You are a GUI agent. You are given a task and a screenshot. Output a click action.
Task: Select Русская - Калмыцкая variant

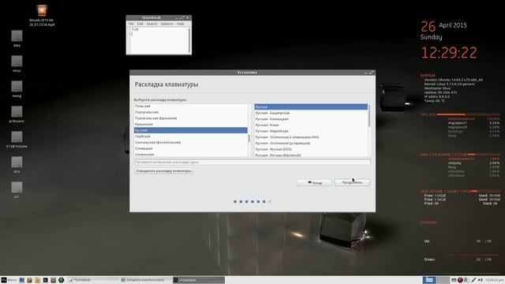[x=311, y=119]
